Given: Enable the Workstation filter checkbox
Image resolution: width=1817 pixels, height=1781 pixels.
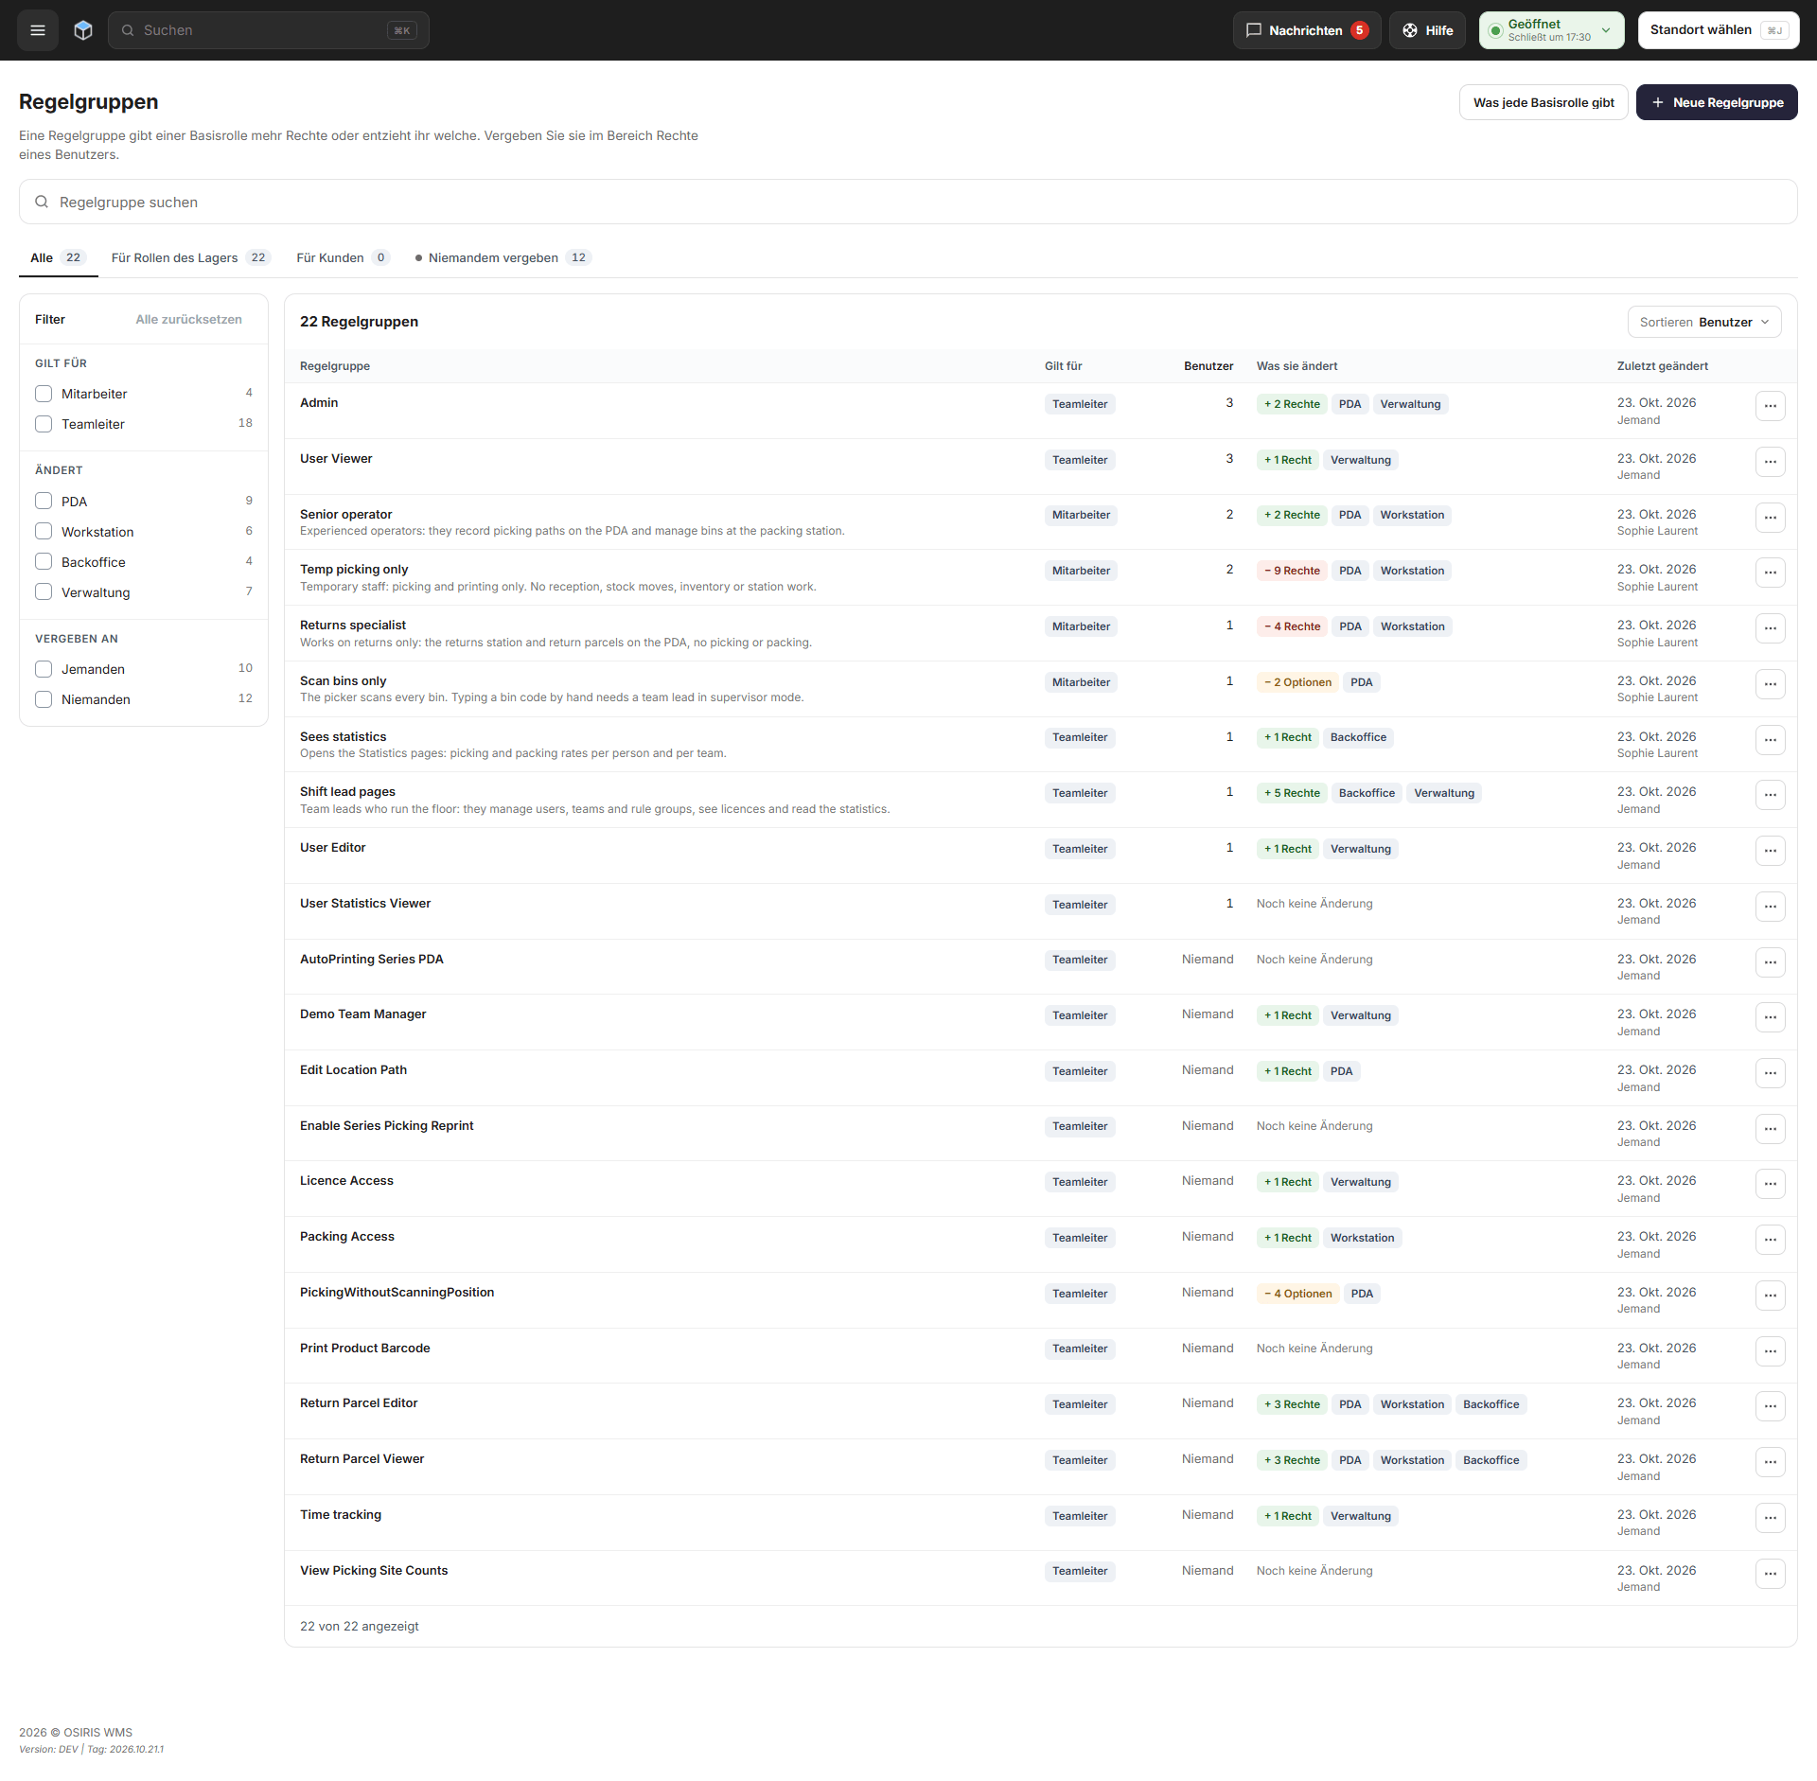Looking at the screenshot, I should [44, 532].
